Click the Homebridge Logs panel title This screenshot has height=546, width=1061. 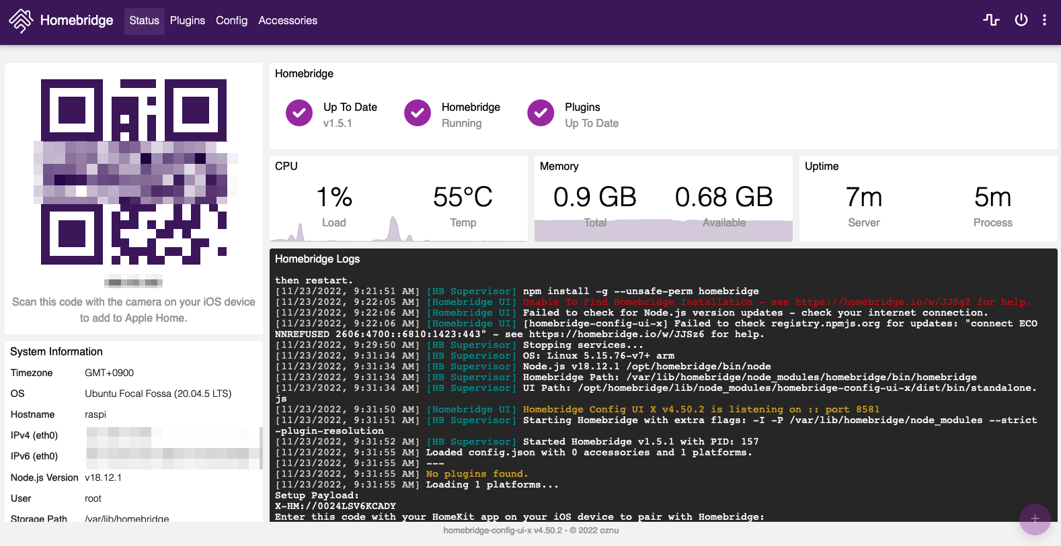tap(317, 259)
